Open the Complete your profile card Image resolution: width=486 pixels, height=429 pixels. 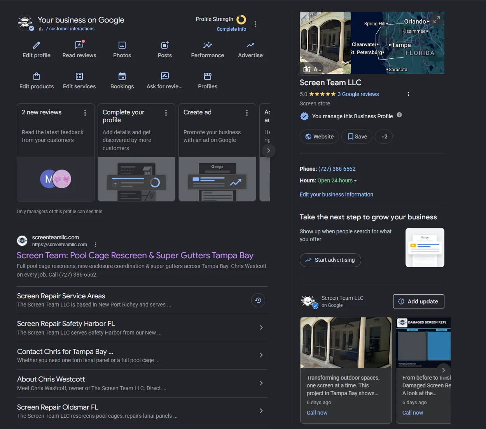pos(136,152)
